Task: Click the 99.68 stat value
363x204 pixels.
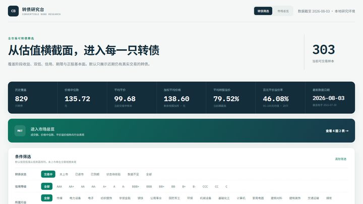Action: pos(125,99)
